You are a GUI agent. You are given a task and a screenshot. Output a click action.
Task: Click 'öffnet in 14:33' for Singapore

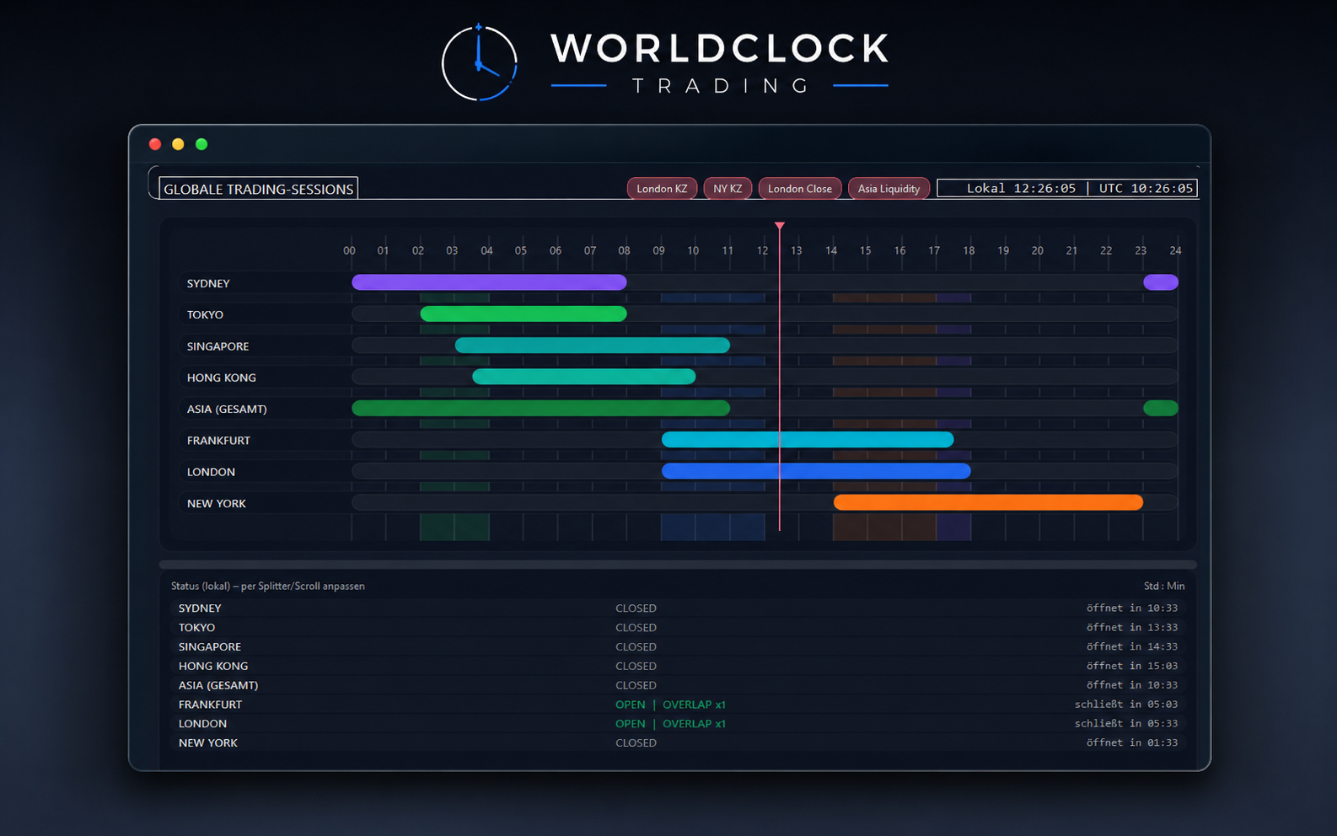1132,646
